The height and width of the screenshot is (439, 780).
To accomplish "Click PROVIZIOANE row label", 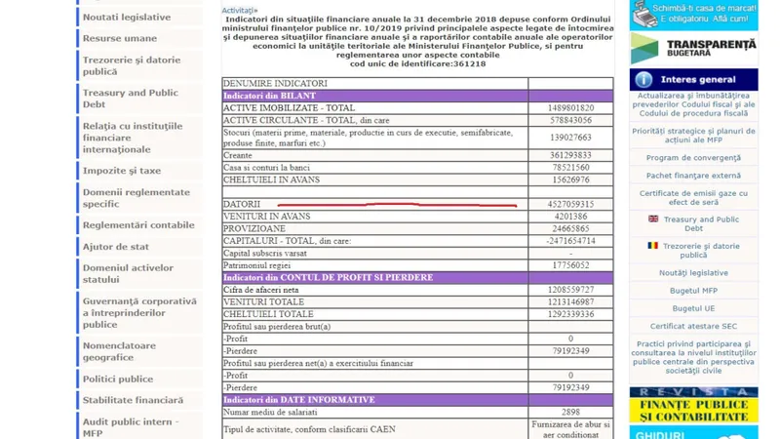I will point(254,229).
